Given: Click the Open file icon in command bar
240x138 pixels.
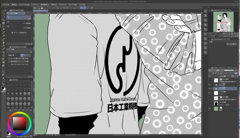Looking at the screenshot, I should [x=42, y=8].
